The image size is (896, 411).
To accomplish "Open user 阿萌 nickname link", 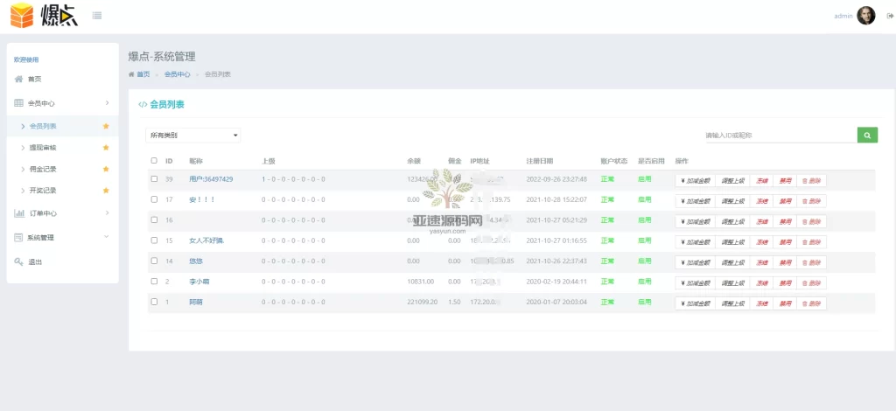I will 195,302.
